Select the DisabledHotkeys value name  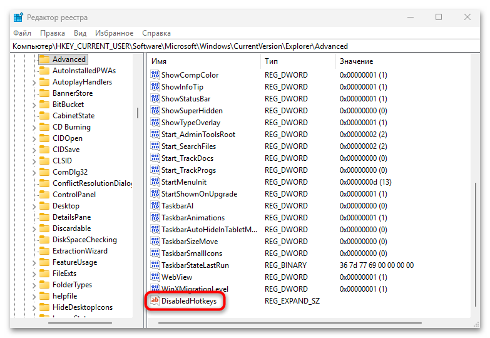point(189,301)
